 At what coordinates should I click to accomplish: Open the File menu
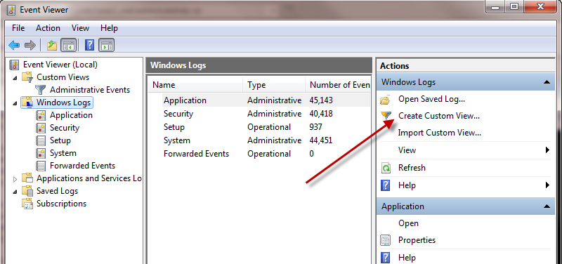pos(18,28)
